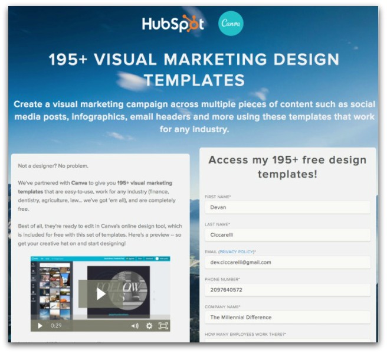The width and height of the screenshot is (387, 353).
Task: Click the Phone Number field 2097640572
Action: coord(287,290)
